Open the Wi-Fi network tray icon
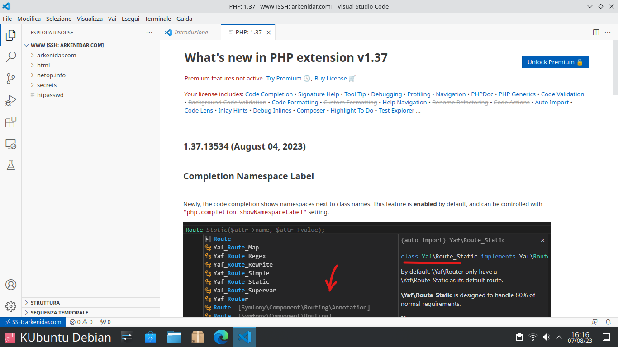 [533, 337]
